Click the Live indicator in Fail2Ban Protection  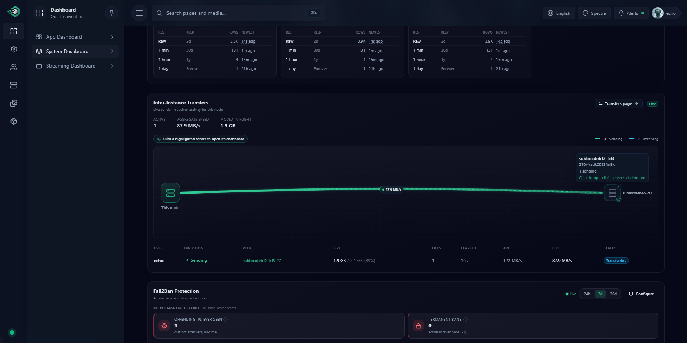[x=571, y=294]
